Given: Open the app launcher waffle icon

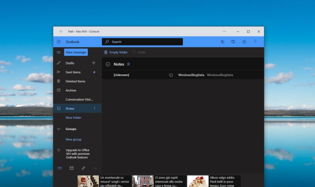Looking at the screenshot, I should (x=58, y=42).
